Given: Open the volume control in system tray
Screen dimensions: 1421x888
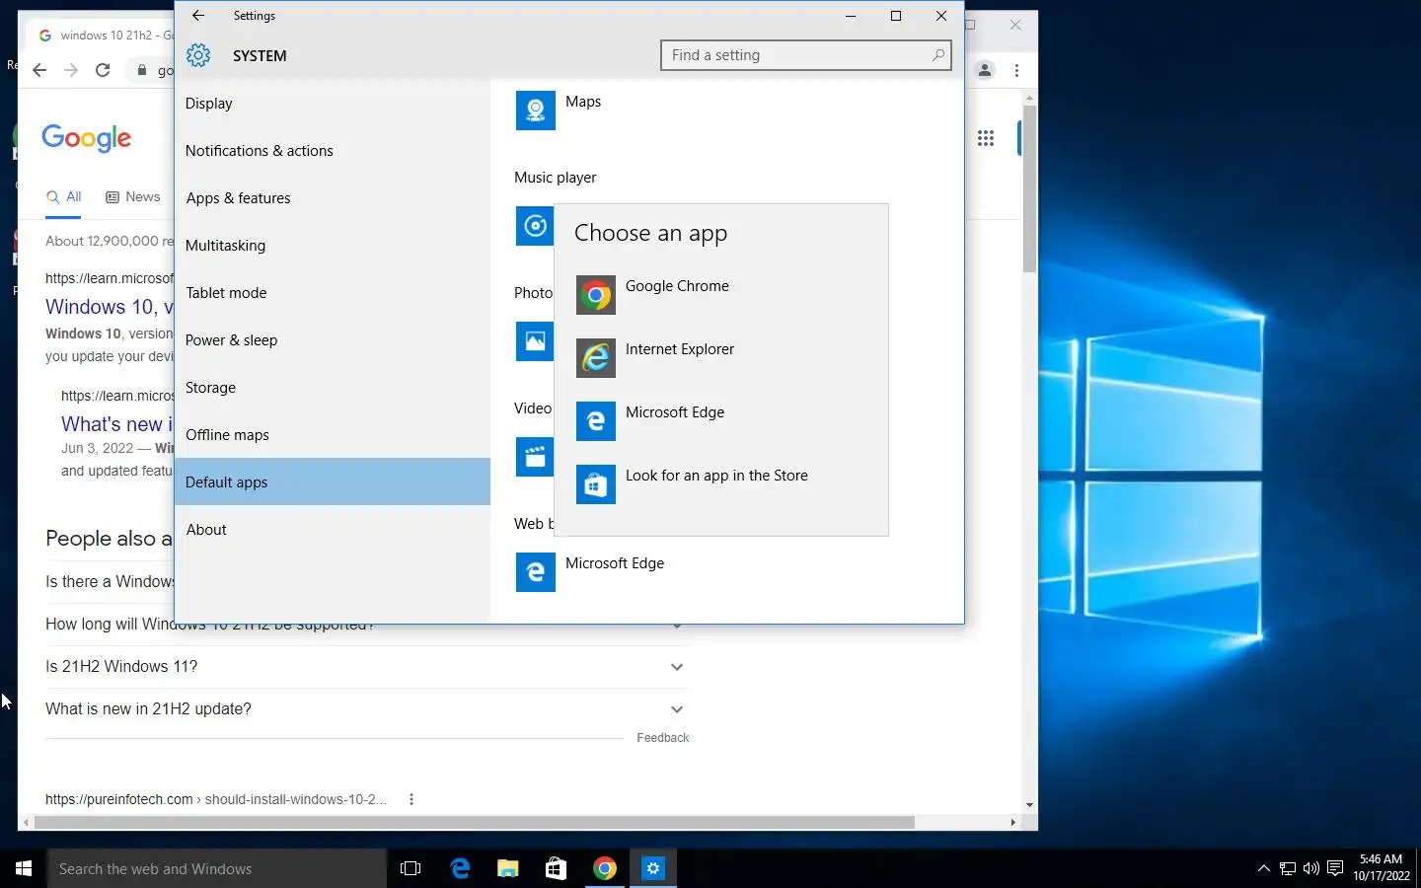Looking at the screenshot, I should (1311, 868).
